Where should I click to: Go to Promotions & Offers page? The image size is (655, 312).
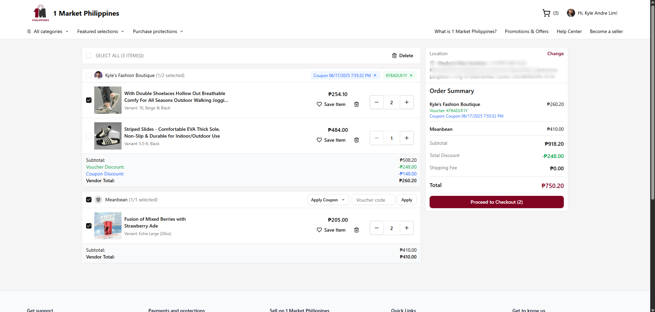[526, 31]
